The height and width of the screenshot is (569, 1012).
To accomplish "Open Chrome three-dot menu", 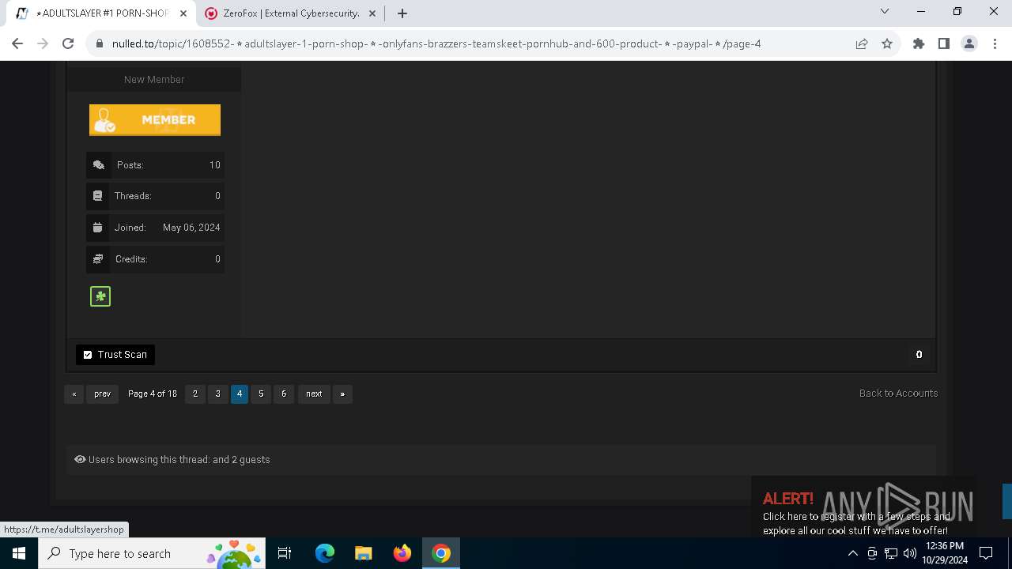I will coord(995,43).
